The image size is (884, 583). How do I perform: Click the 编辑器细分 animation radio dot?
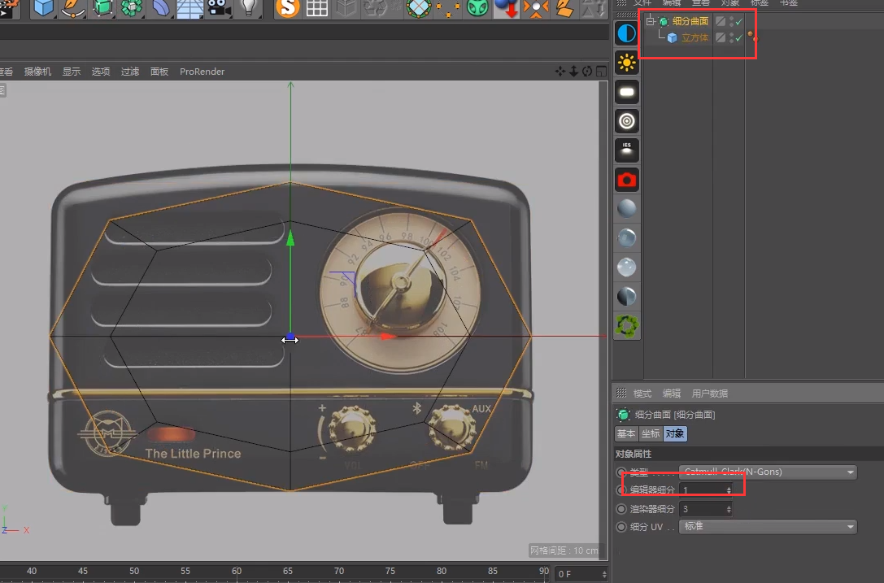coord(622,490)
